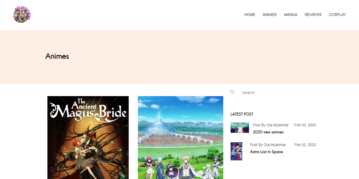Click the Ota Myanmar circular logo

click(22, 15)
